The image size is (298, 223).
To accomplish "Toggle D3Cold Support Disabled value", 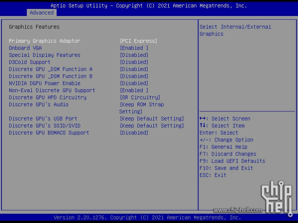I will [x=134, y=62].
